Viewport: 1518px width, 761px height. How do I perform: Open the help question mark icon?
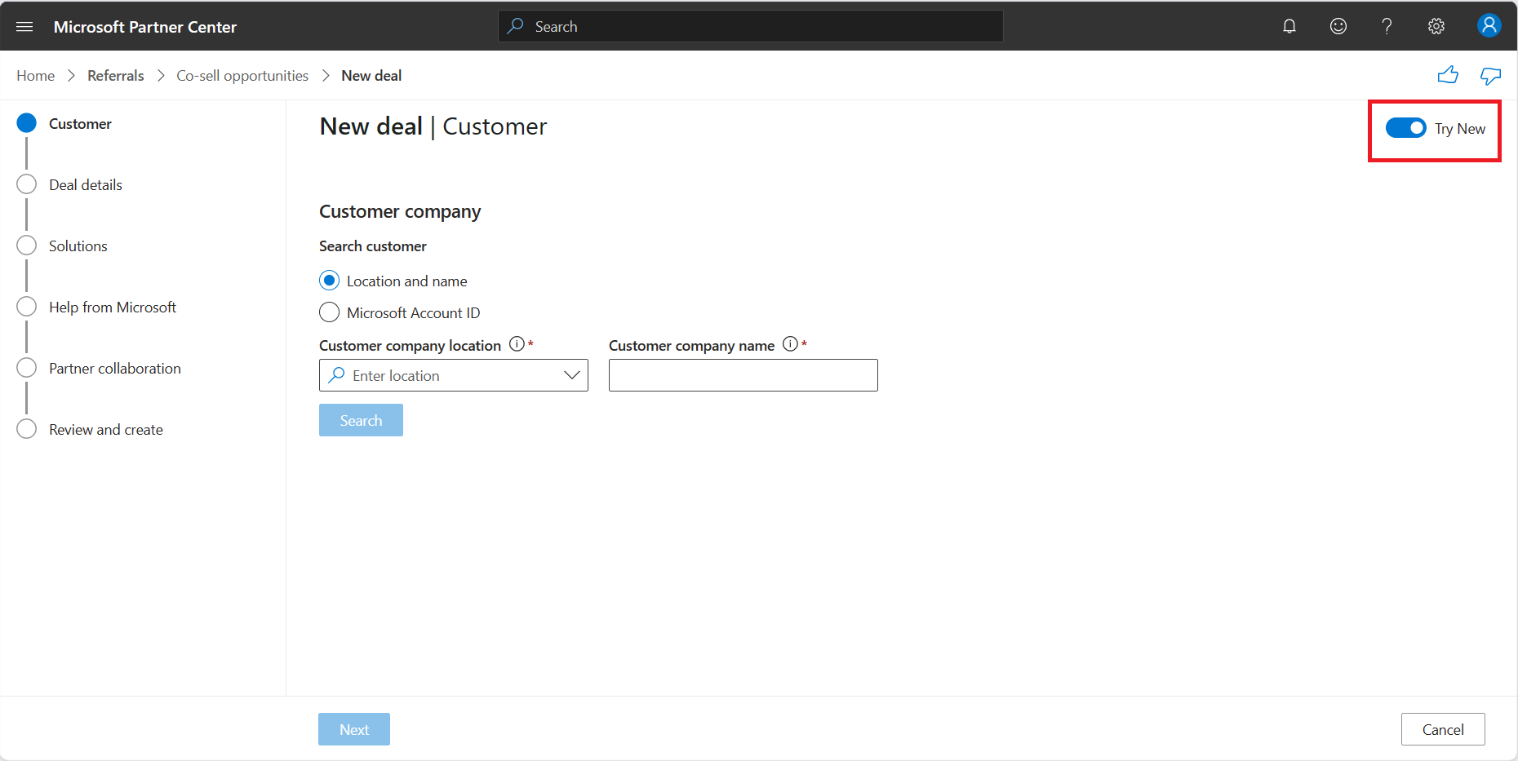click(1387, 26)
